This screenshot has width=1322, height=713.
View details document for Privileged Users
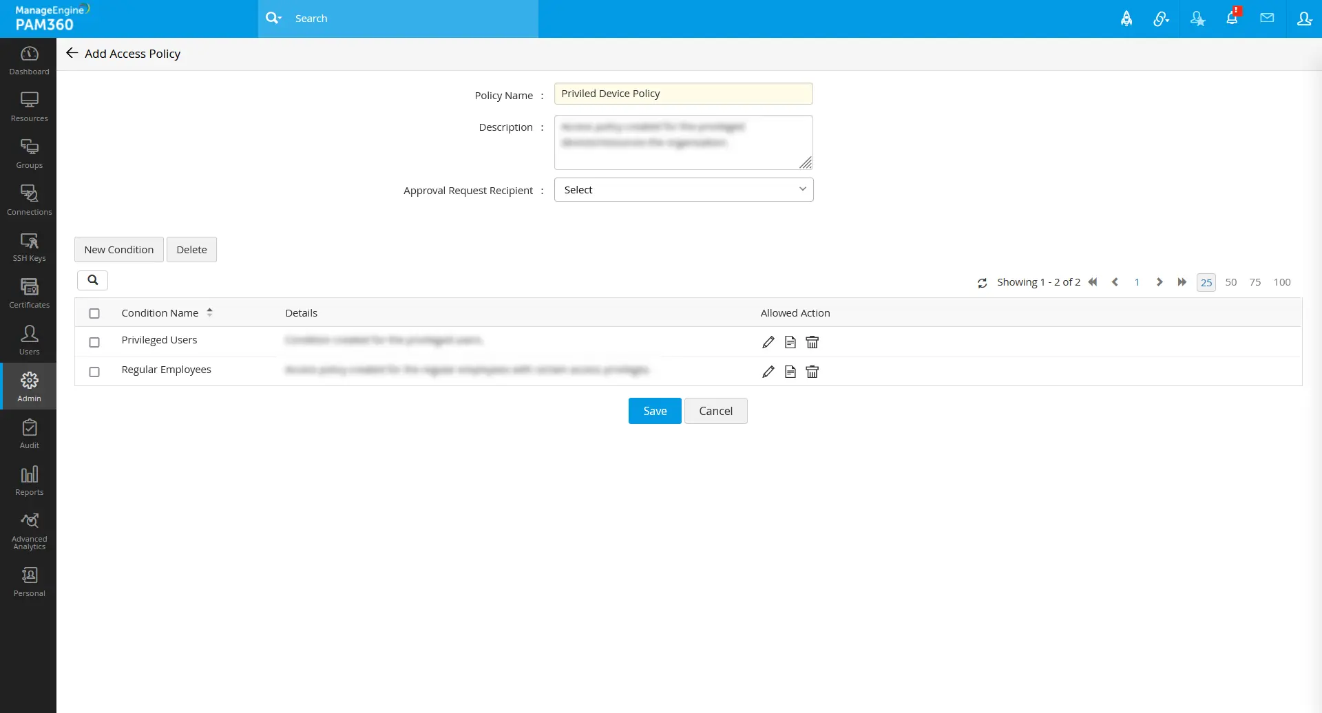[x=790, y=342]
